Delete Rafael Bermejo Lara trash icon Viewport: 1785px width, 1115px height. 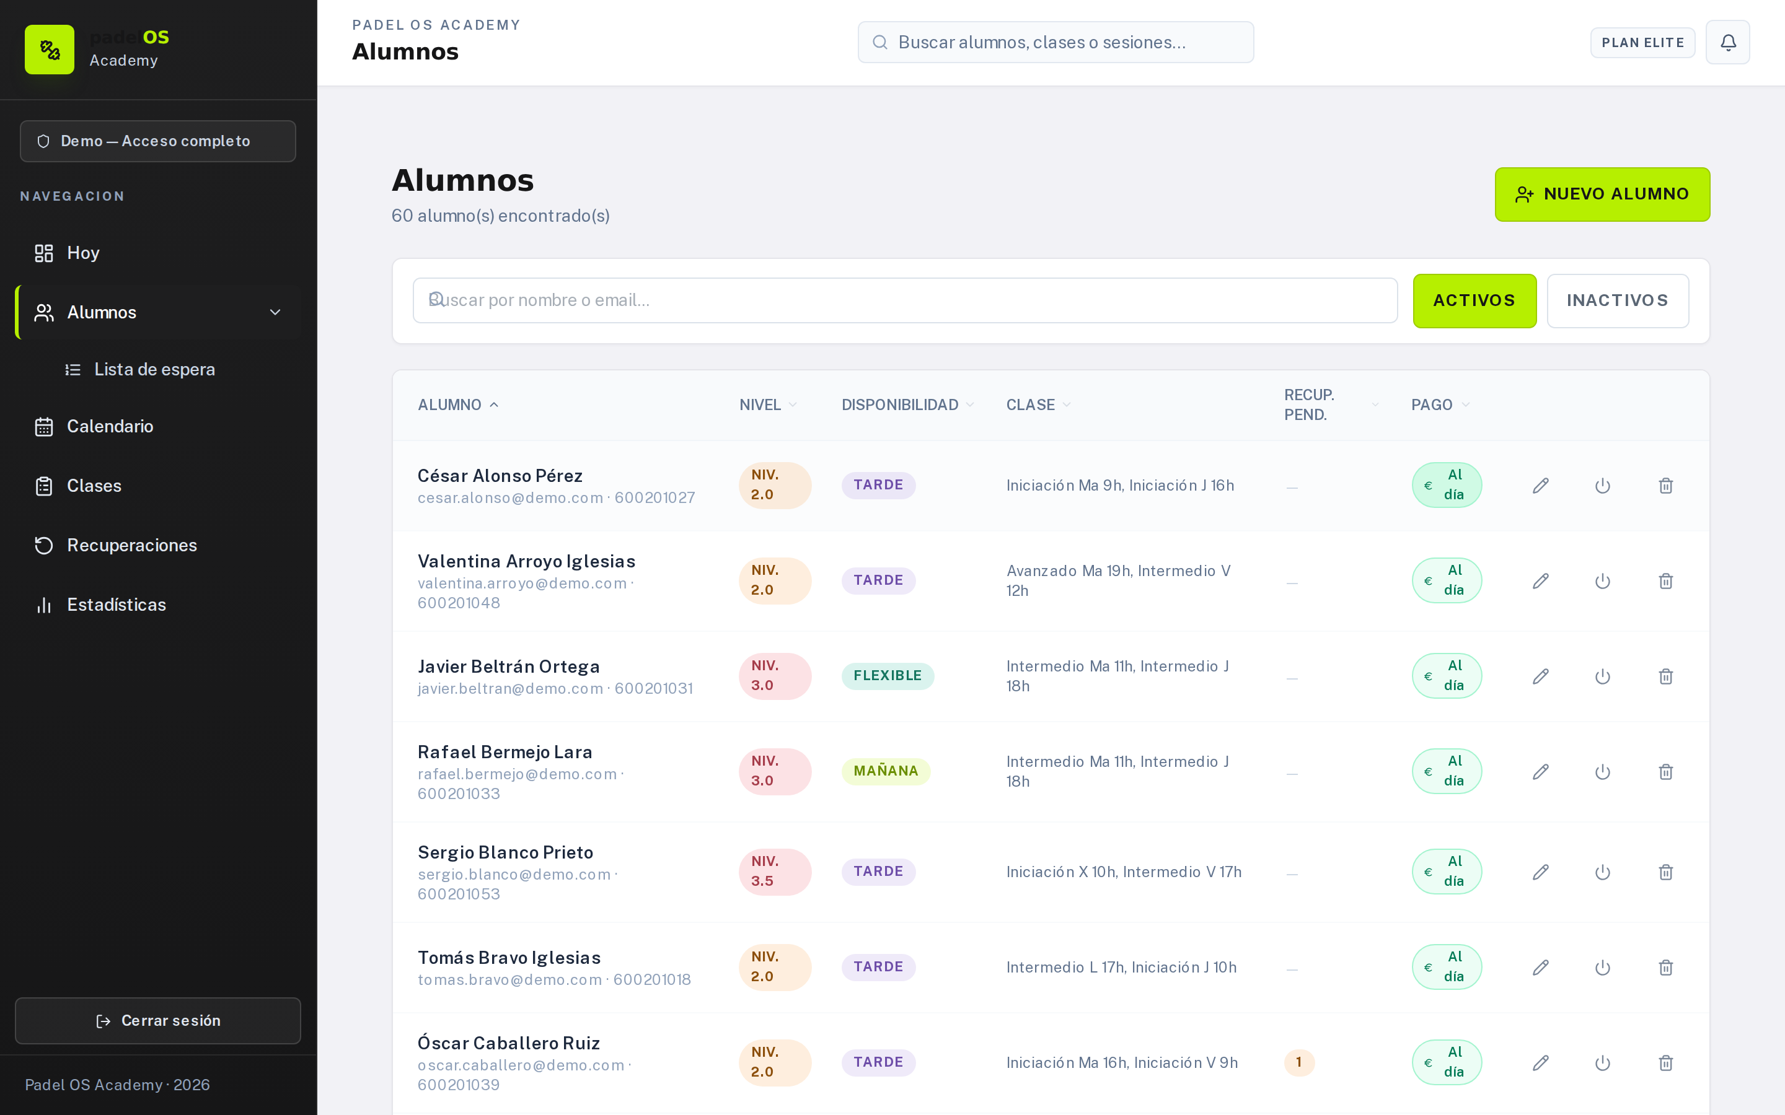coord(1665,771)
